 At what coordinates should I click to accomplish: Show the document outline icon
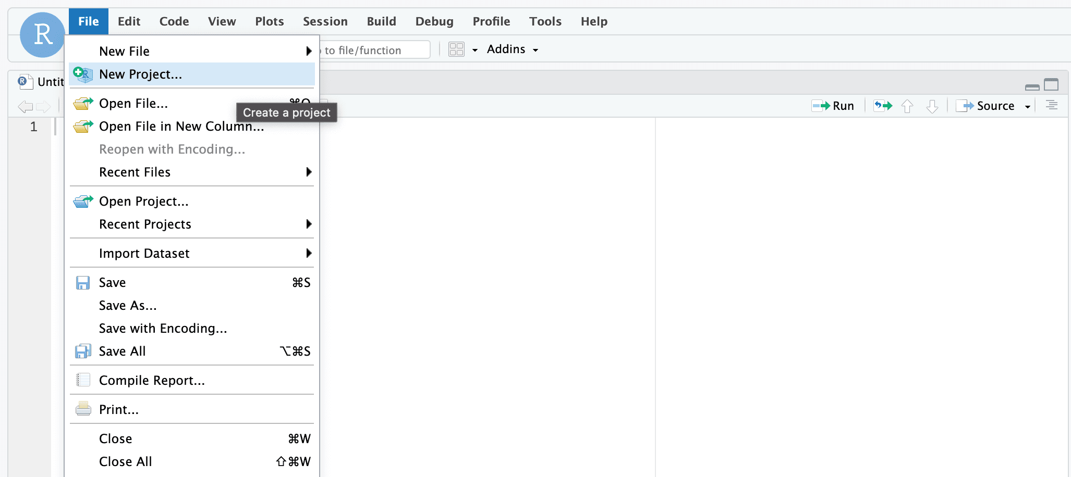pos(1052,105)
